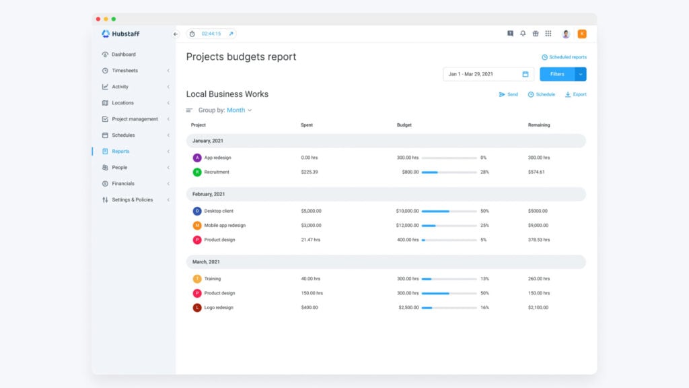Select Settings & Policies in the sidebar
Image resolution: width=689 pixels, height=388 pixels.
point(132,199)
